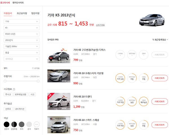Click the 신뢰도 매우높음 gauge on 트렌디 listing
This screenshot has height=135, width=169.
[144, 101]
